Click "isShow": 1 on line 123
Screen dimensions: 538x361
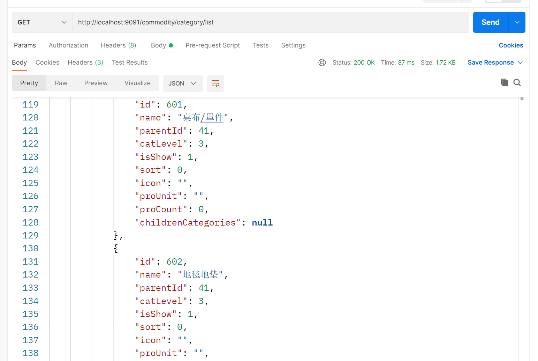(166, 157)
